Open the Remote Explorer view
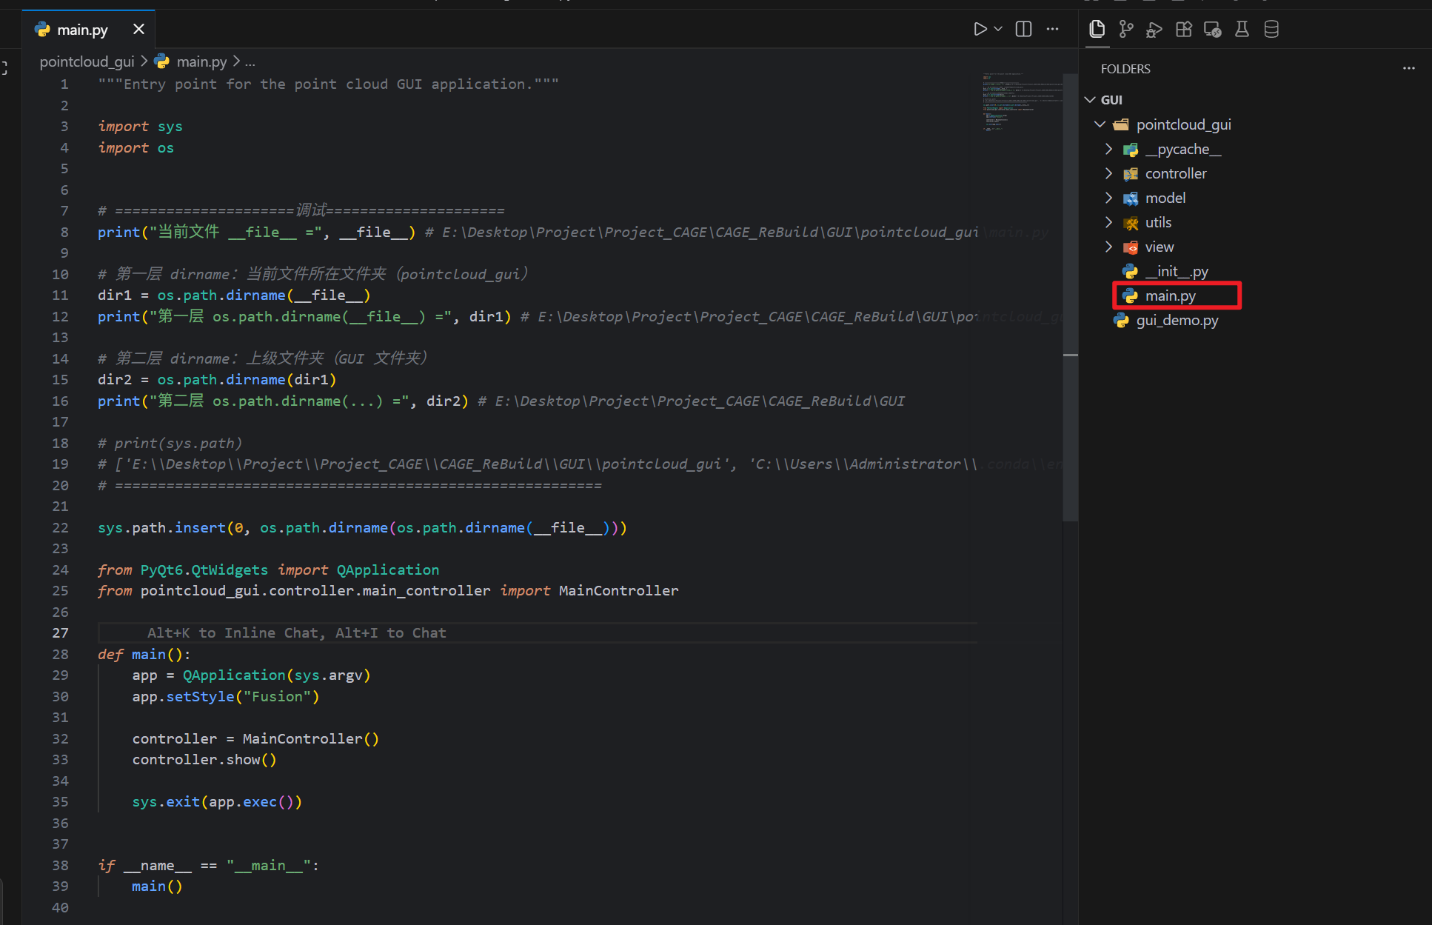 click(x=1213, y=29)
